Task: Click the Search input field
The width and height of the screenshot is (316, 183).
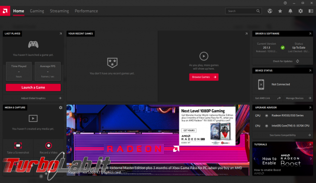Action: (x=244, y=11)
